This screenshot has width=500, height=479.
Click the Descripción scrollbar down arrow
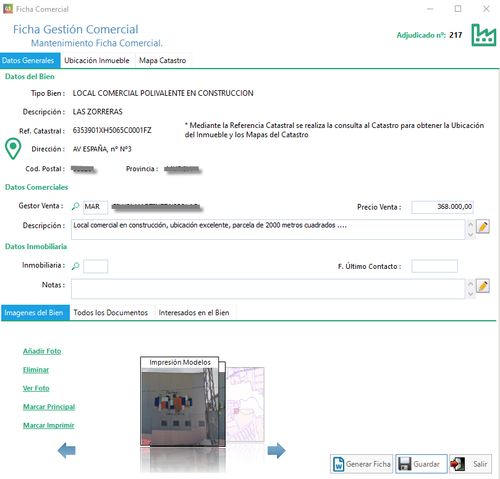tap(470, 235)
